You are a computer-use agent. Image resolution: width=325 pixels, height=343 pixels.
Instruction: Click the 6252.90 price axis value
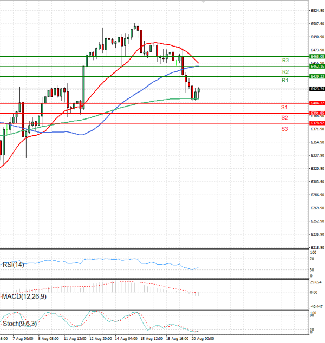[x=317, y=221]
